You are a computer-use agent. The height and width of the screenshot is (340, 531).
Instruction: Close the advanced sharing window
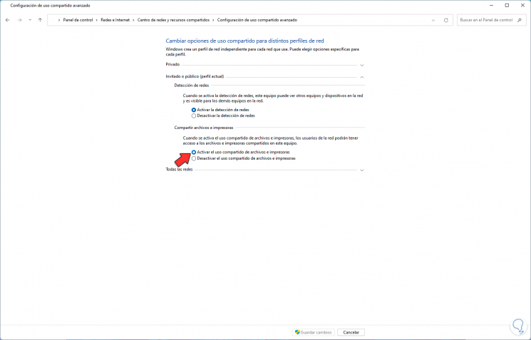pyautogui.click(x=522, y=6)
